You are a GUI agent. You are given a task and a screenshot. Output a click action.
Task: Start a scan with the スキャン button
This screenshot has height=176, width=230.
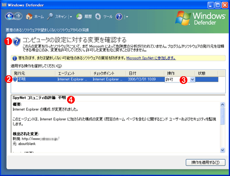pos(57,16)
